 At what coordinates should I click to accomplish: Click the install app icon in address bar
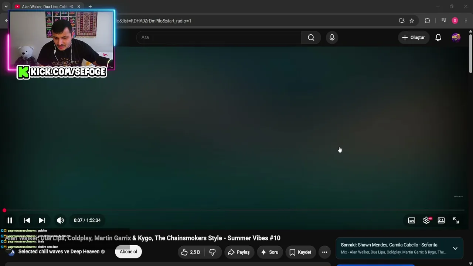(x=402, y=21)
